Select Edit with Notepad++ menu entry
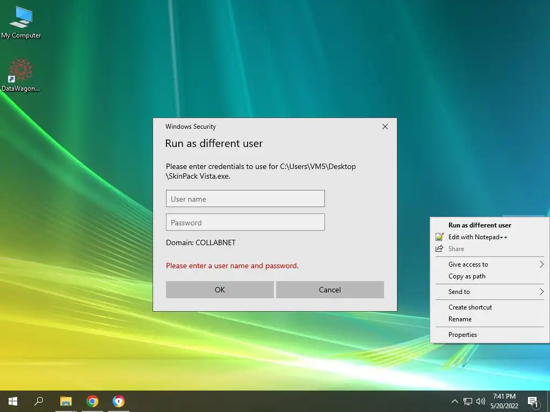 coord(489,237)
